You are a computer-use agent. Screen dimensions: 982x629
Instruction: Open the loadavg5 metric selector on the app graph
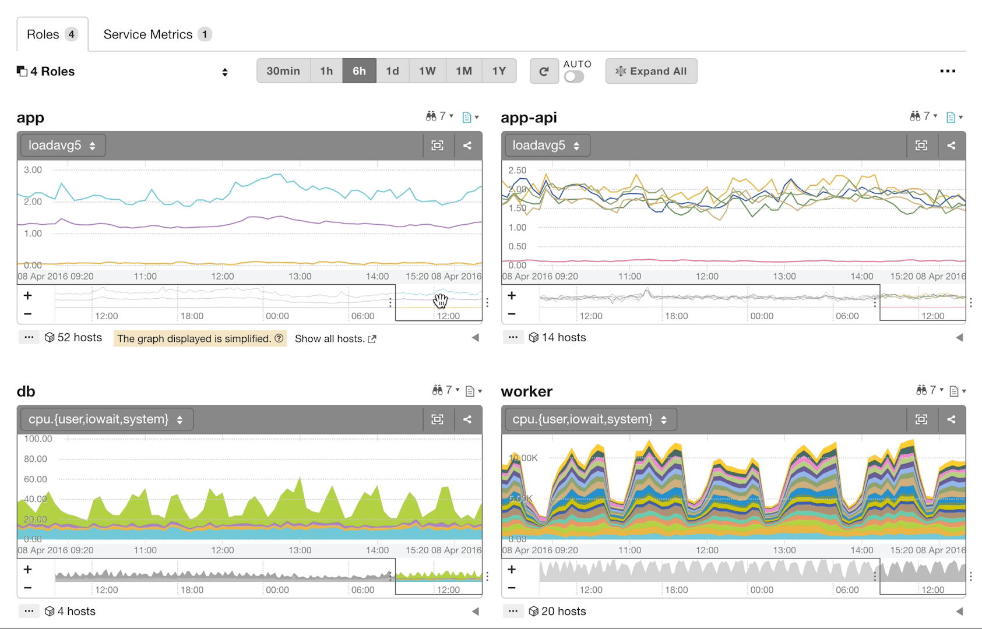pos(62,145)
